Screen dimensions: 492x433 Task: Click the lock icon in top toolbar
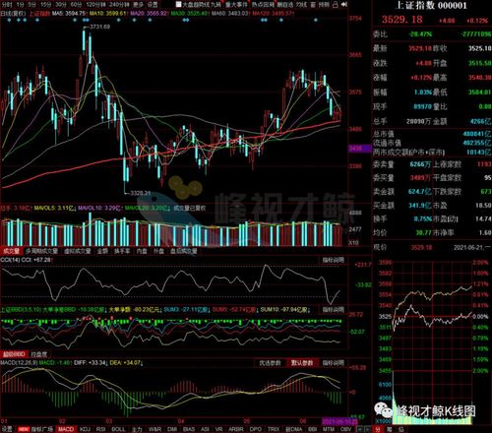click(x=336, y=5)
